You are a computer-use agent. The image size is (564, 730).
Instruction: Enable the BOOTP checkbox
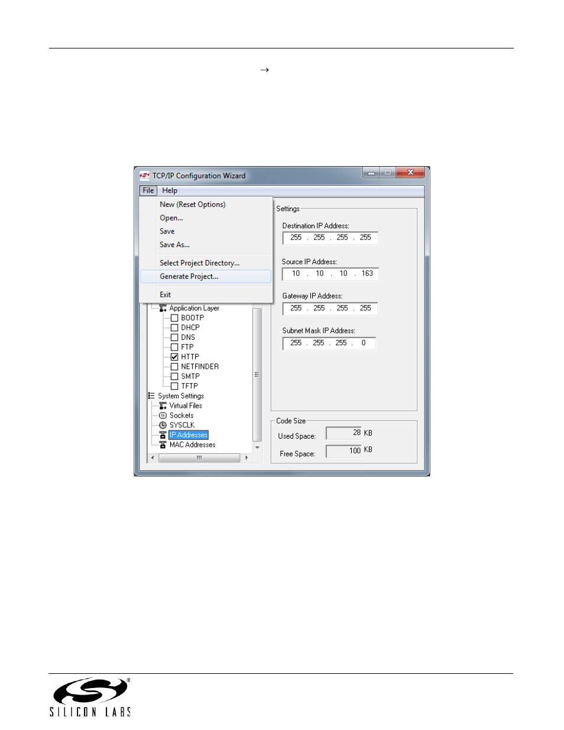pyautogui.click(x=174, y=318)
